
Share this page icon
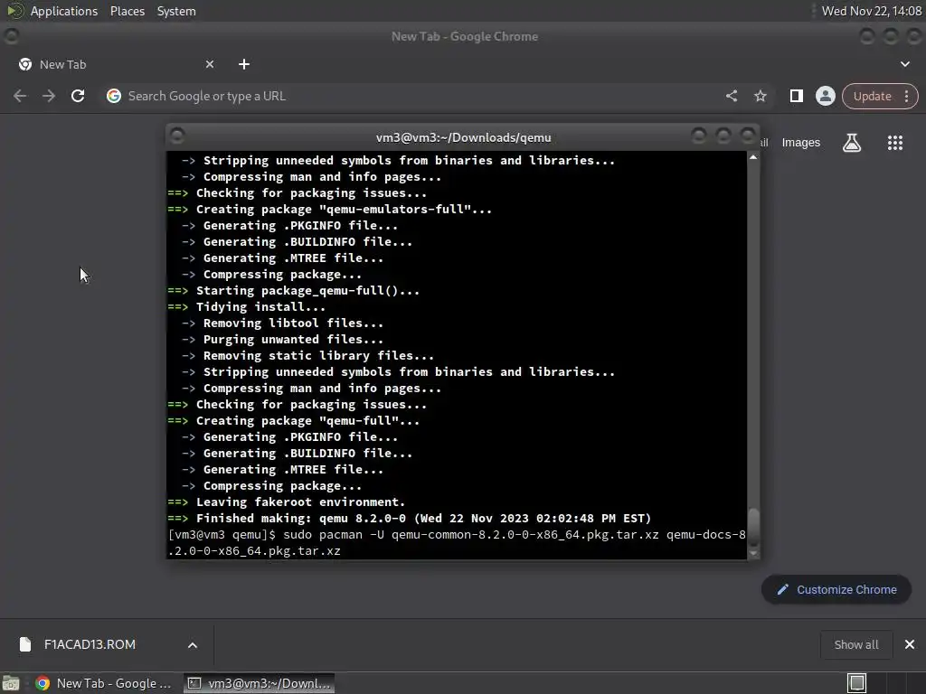pos(731,96)
